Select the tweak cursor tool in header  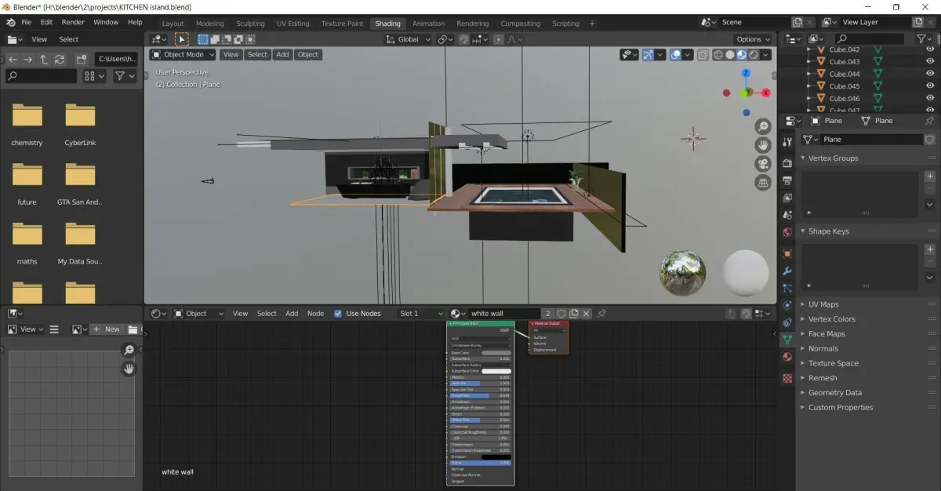(182, 39)
